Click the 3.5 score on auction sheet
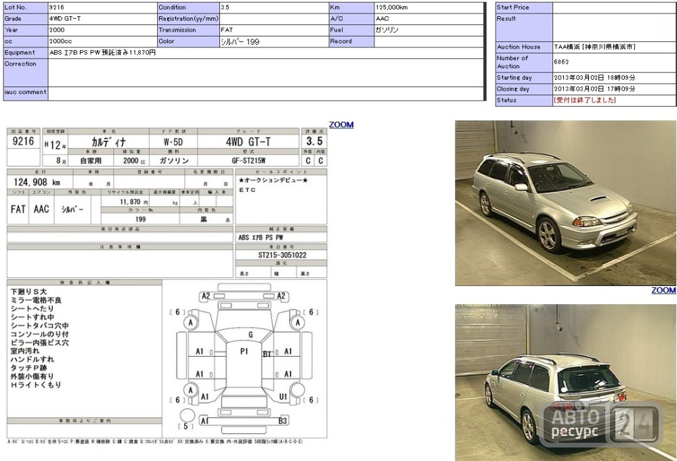The image size is (677, 461). 314,141
